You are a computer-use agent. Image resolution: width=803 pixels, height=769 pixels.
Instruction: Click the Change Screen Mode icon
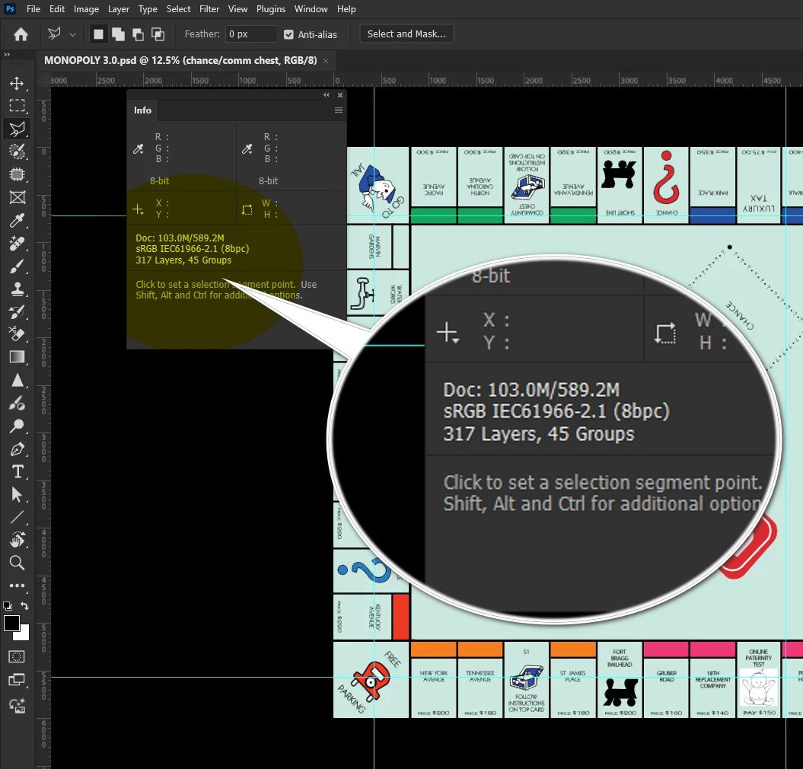tap(17, 680)
